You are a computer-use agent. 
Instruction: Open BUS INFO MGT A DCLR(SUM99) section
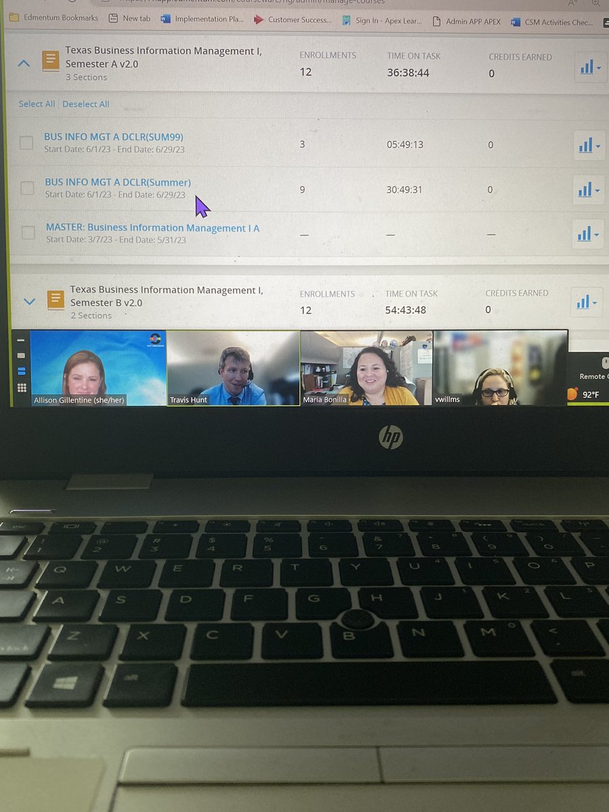click(x=114, y=137)
